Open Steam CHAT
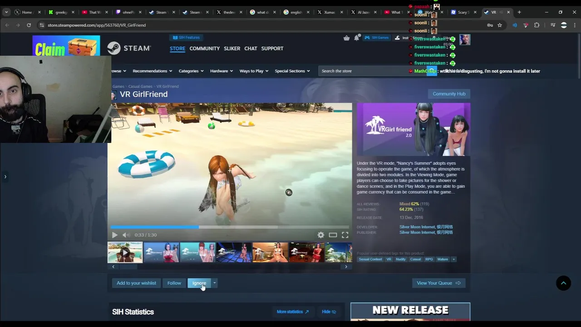The width and height of the screenshot is (581, 327). click(251, 48)
